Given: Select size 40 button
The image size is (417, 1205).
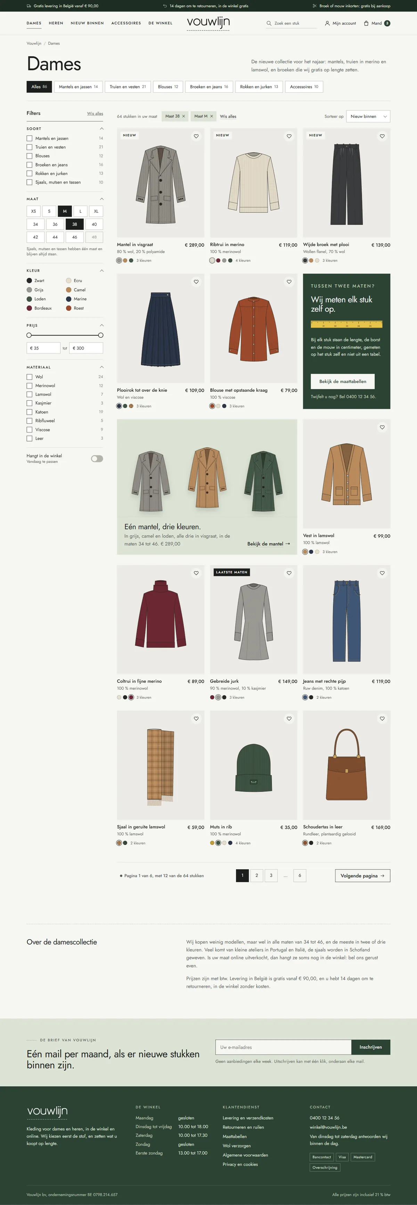Looking at the screenshot, I should click(94, 224).
